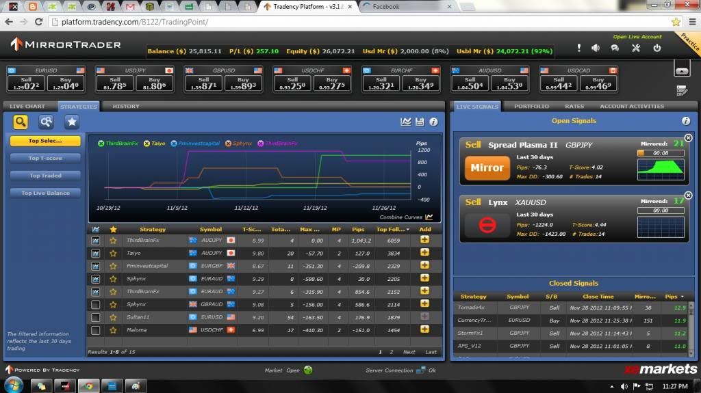701x393 pixels.
Task: Collapse the rates bar with top-right arrow button
Action: tap(682, 70)
